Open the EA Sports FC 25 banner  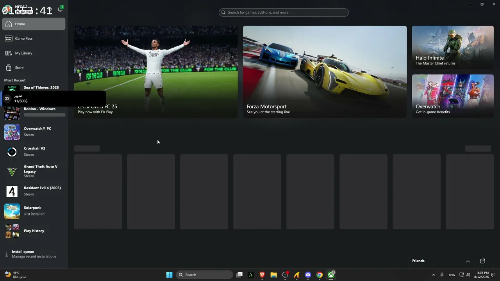click(156, 71)
